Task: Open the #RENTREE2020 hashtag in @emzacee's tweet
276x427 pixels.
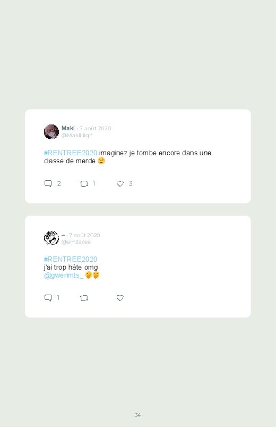Action: pos(71,259)
